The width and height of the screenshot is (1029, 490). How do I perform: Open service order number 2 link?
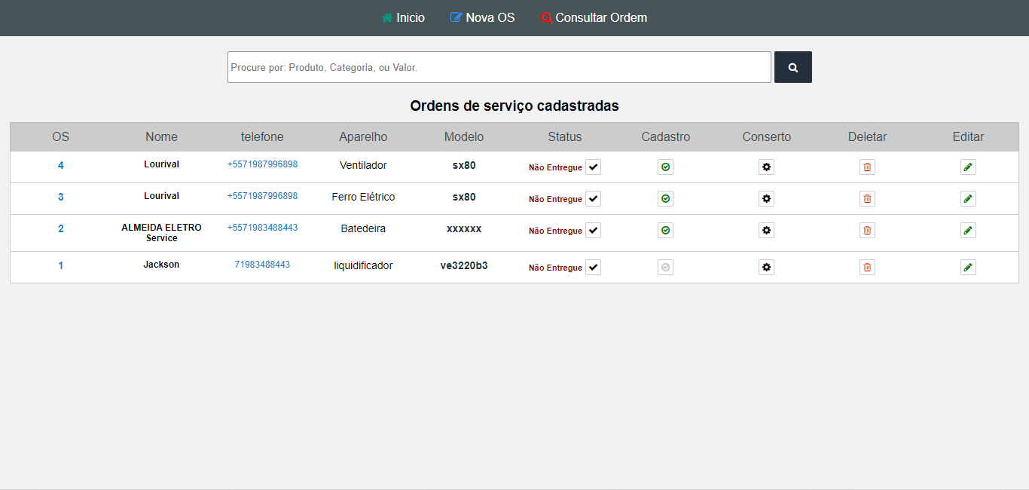tap(61, 229)
